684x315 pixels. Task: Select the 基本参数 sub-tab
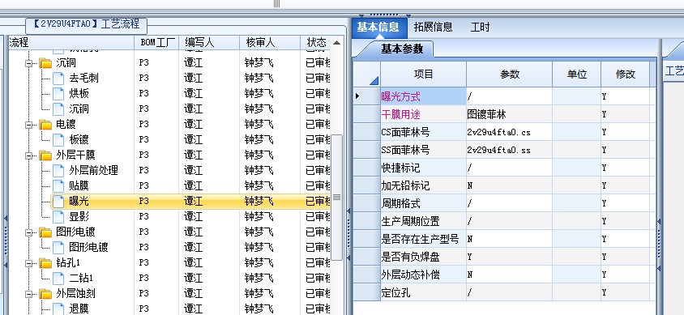tap(402, 49)
